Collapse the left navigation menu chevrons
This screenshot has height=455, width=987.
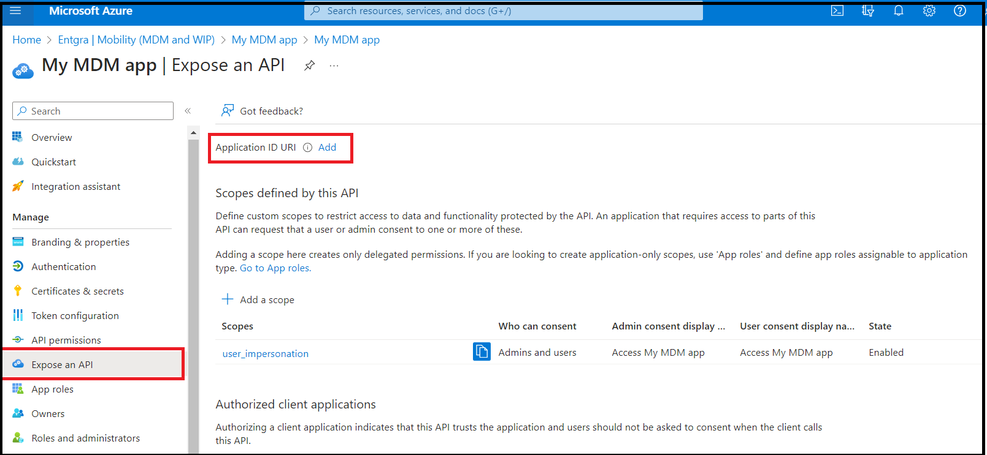click(188, 111)
